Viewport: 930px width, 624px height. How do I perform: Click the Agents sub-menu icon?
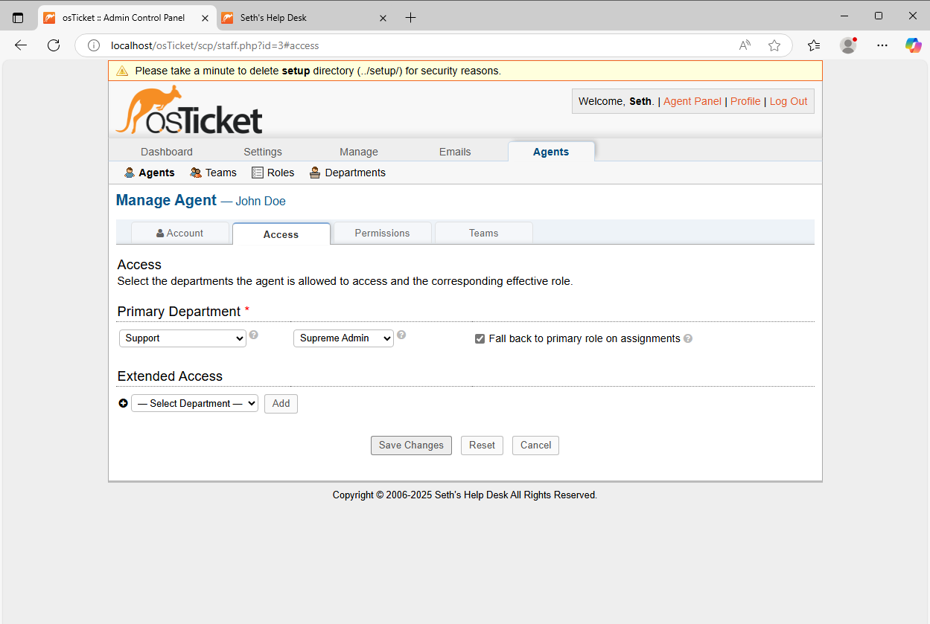click(130, 172)
